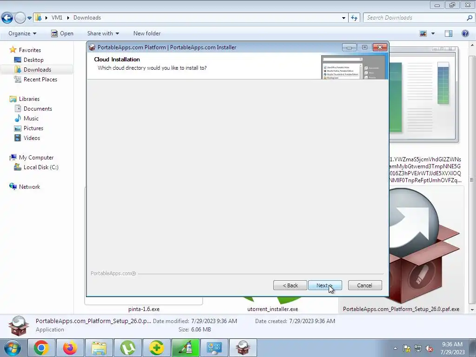Click the taskbar clock showing 9:36 AM
The width and height of the screenshot is (476, 357).
pyautogui.click(x=452, y=348)
